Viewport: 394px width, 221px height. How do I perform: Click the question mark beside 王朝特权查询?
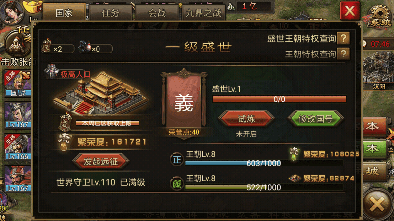[x=343, y=54]
